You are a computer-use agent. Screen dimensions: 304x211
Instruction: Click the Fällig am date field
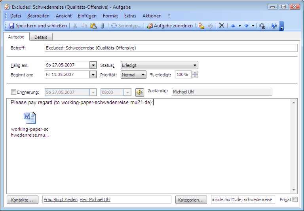pyautogui.click(x=67, y=65)
